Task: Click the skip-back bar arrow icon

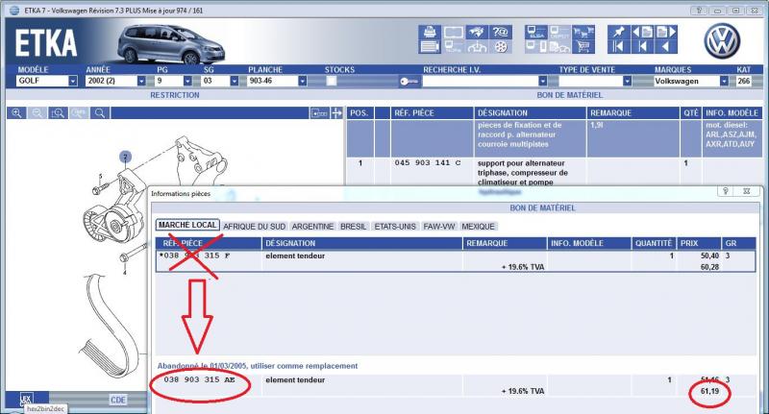Action: coord(642,47)
